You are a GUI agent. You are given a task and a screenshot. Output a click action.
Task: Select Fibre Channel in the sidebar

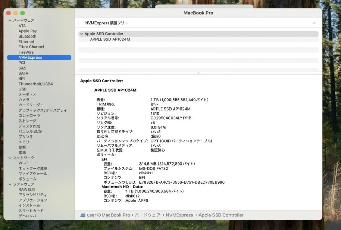click(31, 47)
